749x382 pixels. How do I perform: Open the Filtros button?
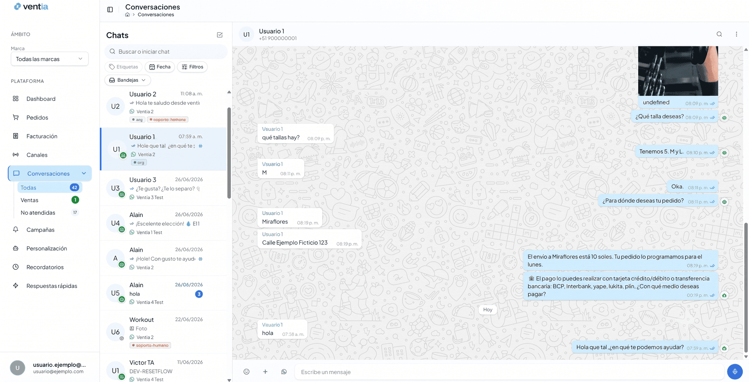[x=192, y=67]
